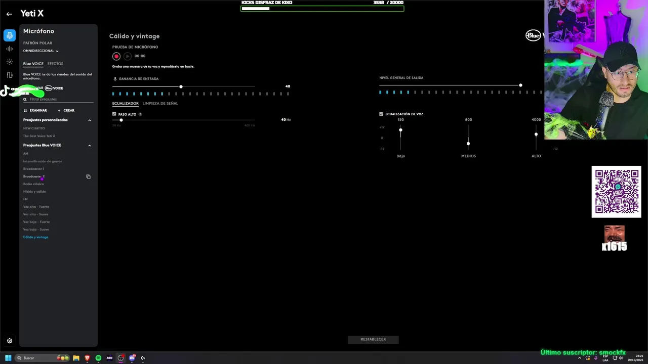The image size is (648, 364).
Task: Click the search magnifier in preset filter
Action: 25,99
